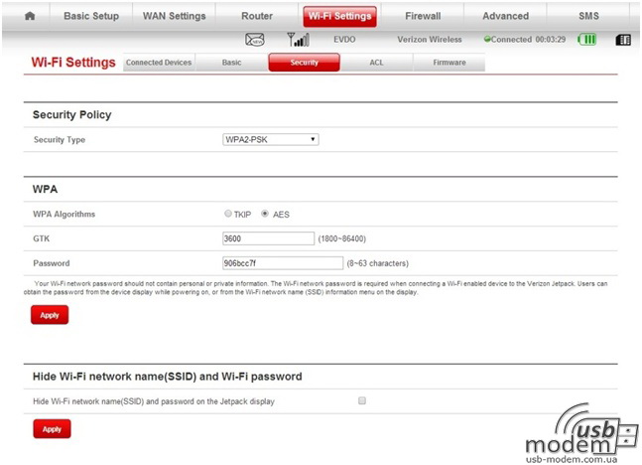
Task: Open the Advanced tab
Action: tap(506, 16)
